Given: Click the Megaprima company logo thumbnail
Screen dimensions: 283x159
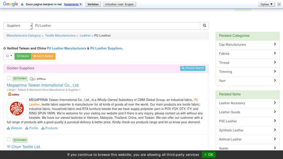Looking at the screenshot, I should click(x=17, y=108).
